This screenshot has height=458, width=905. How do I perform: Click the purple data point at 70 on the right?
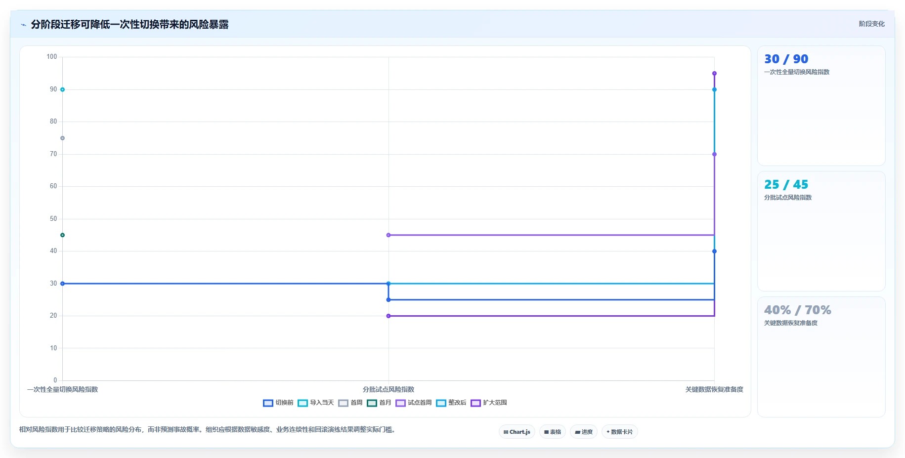click(x=714, y=154)
